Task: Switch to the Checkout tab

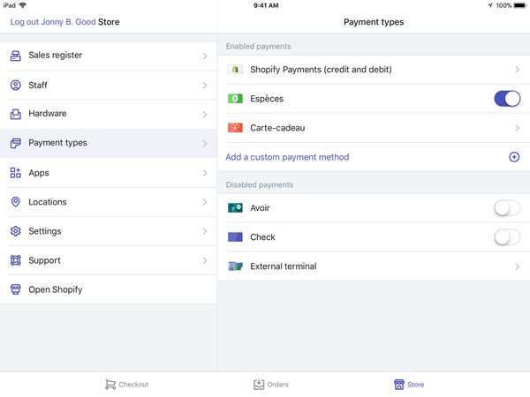Action: point(127,385)
